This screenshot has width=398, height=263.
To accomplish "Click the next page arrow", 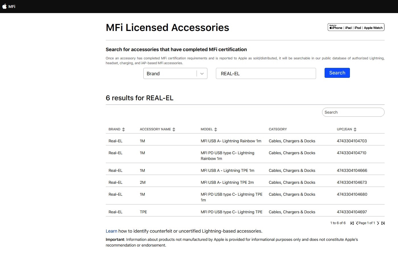I will pyautogui.click(x=378, y=223).
